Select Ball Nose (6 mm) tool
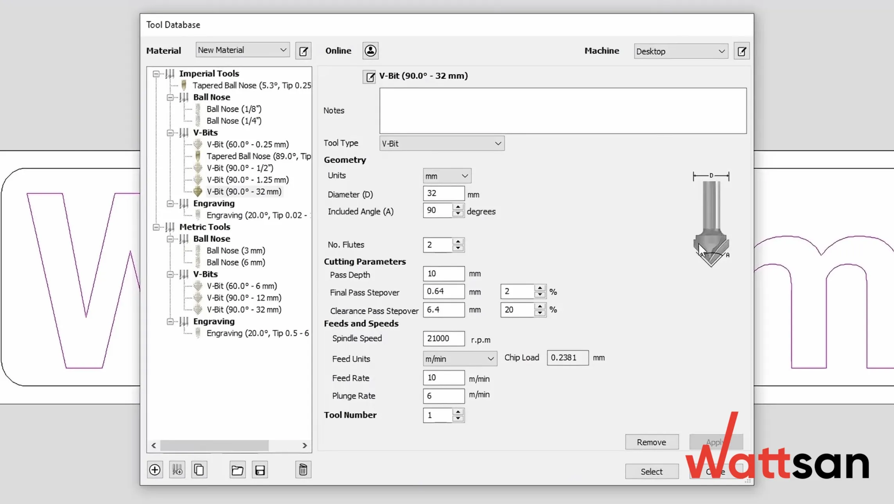The height and width of the screenshot is (504, 894). [236, 262]
